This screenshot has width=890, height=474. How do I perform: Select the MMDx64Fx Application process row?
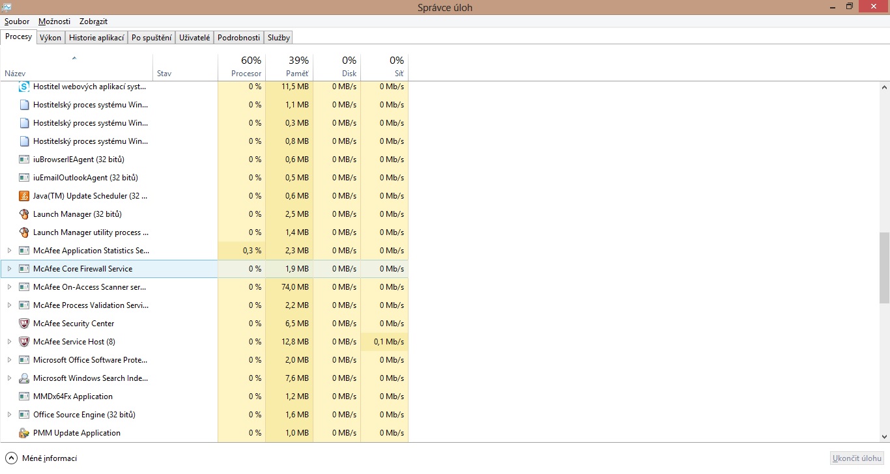point(73,397)
